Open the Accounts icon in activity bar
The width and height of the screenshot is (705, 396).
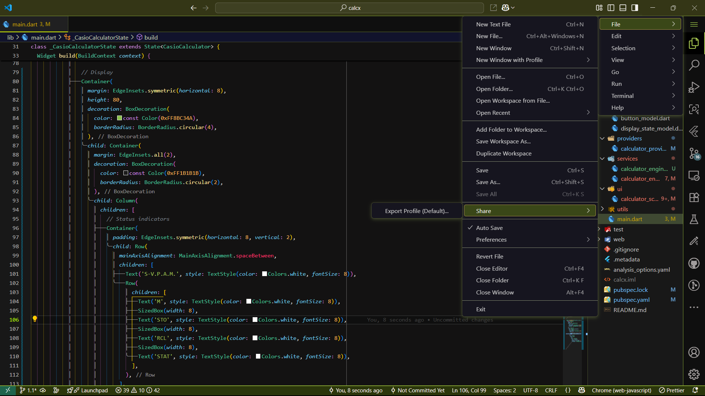(694, 352)
